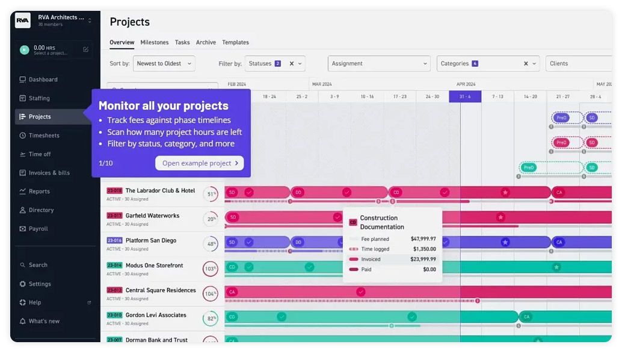Switch to the Milestones tab

point(155,42)
